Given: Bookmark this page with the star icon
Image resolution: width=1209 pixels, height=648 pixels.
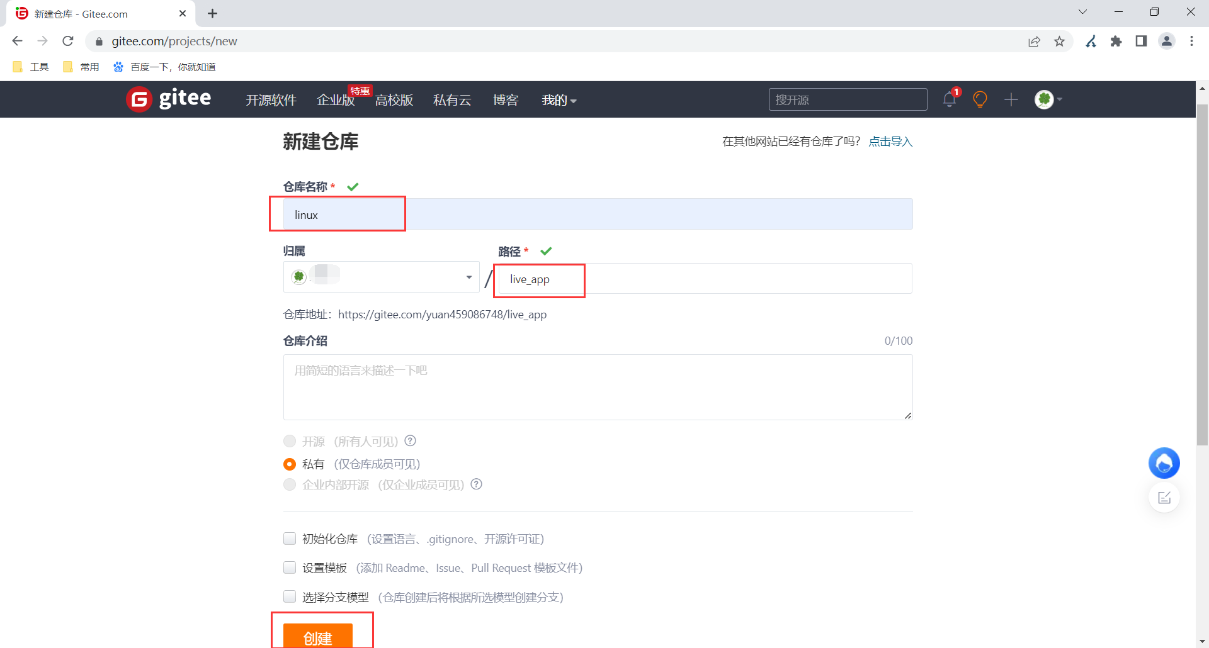Looking at the screenshot, I should point(1060,41).
